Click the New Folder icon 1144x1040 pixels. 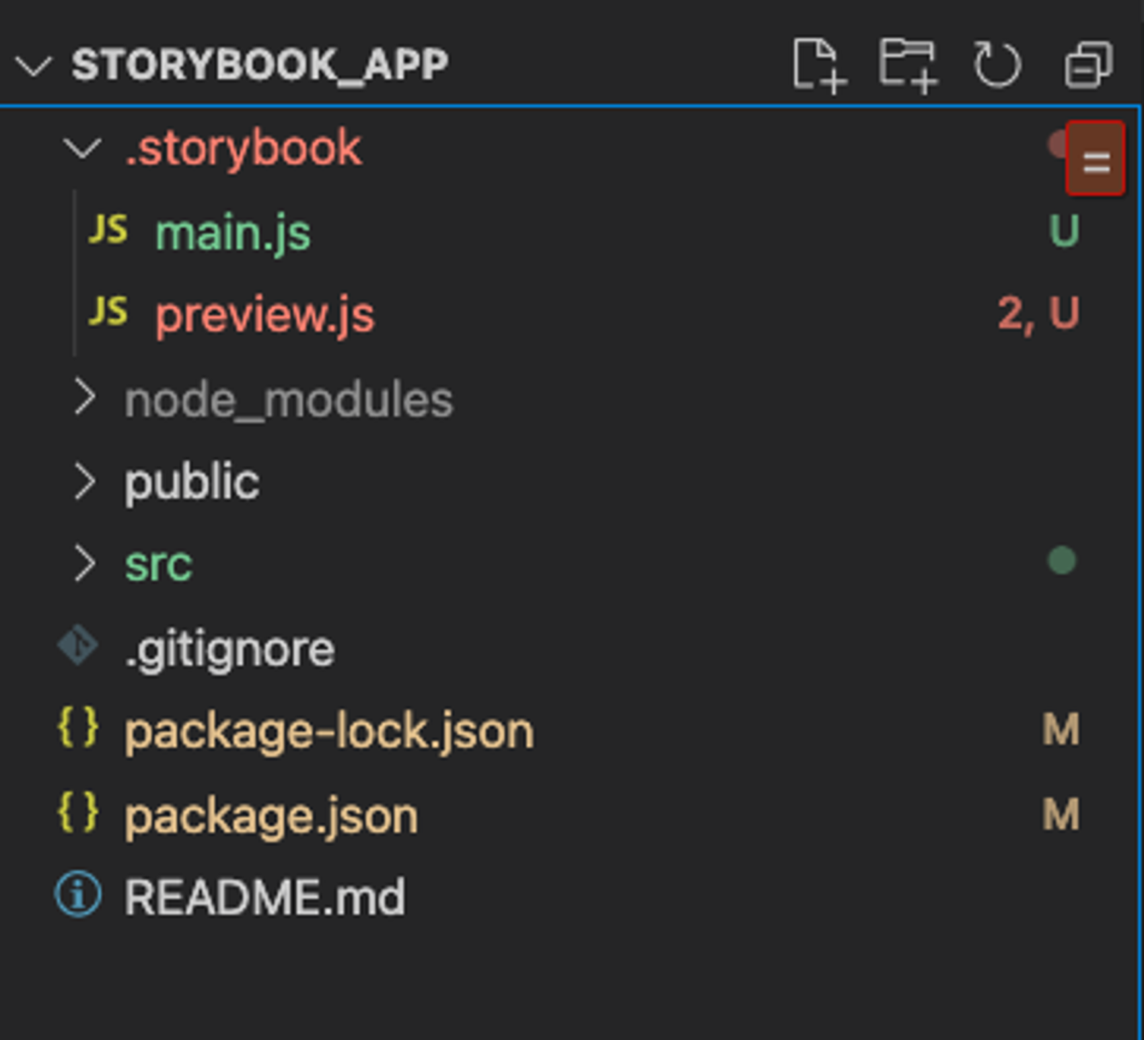pos(908,65)
